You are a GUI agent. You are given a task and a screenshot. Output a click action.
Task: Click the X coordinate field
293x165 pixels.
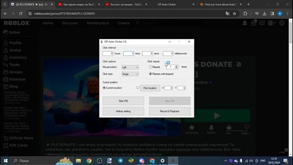[168, 88]
